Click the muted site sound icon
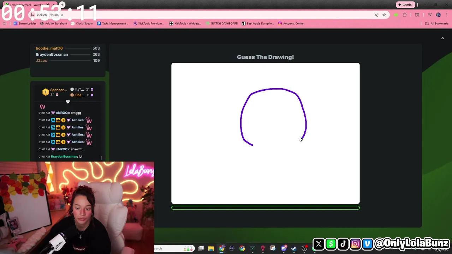The width and height of the screenshot is (452, 254). pyautogui.click(x=376, y=15)
